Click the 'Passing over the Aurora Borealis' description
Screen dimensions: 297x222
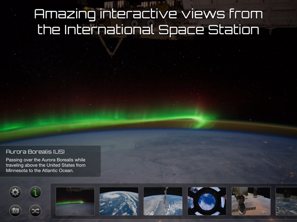point(46,165)
